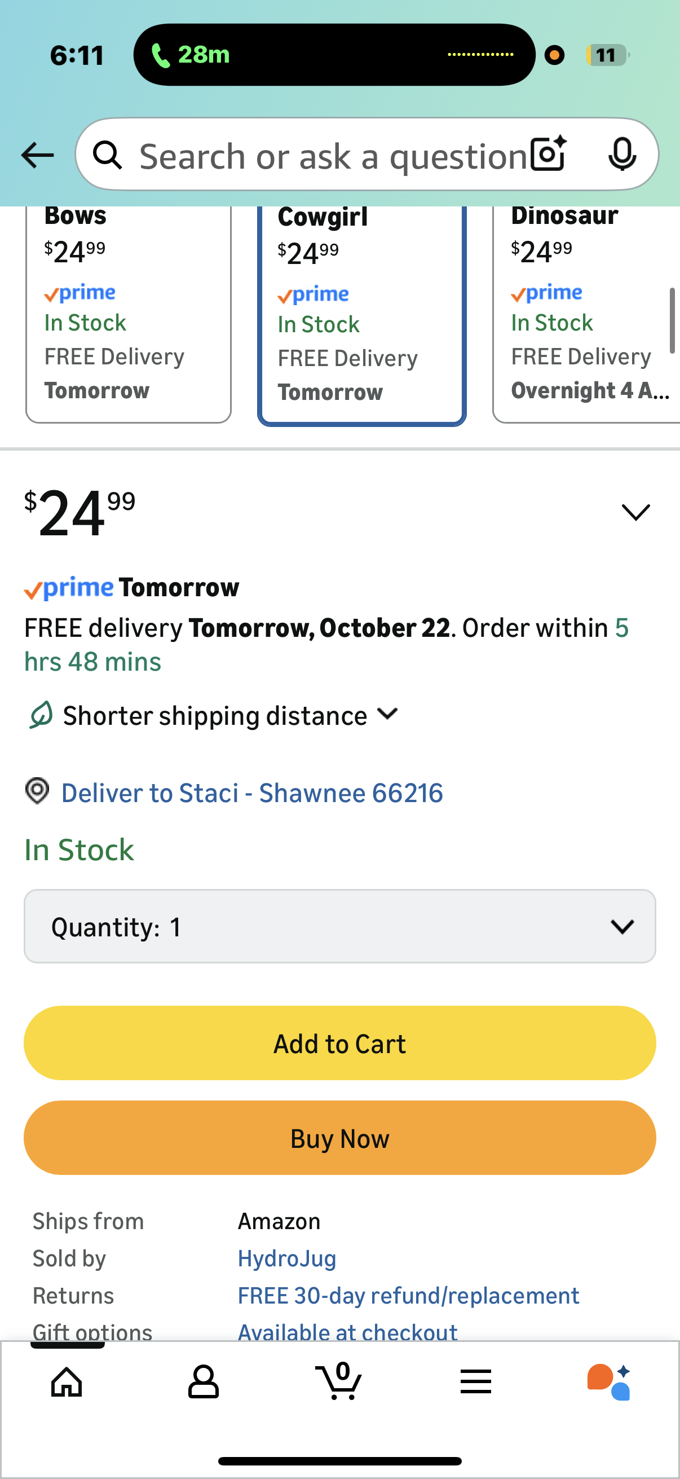This screenshot has width=680, height=1479.
Task: Open the Quantity dropdown
Action: tap(339, 926)
